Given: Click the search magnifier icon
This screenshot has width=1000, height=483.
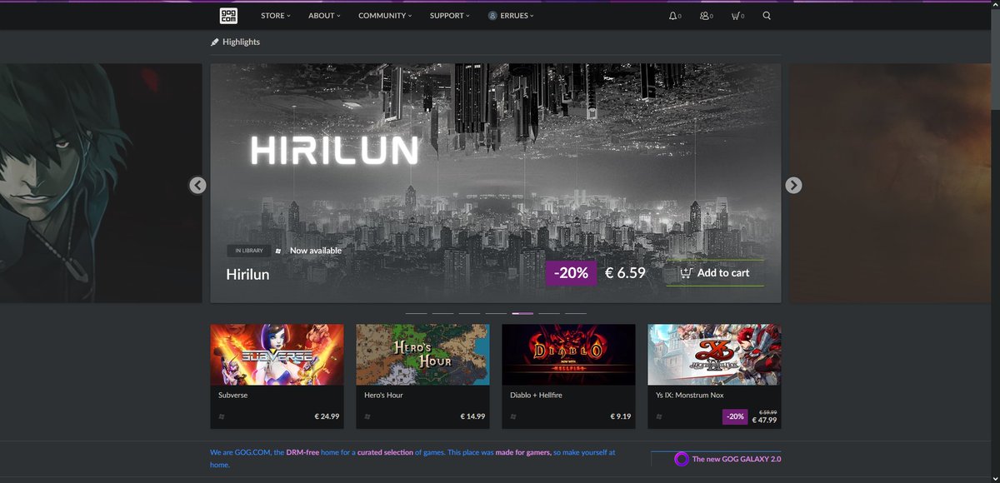Looking at the screenshot, I should (x=767, y=16).
